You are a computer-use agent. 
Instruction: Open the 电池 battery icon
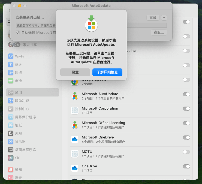coord(11,81)
